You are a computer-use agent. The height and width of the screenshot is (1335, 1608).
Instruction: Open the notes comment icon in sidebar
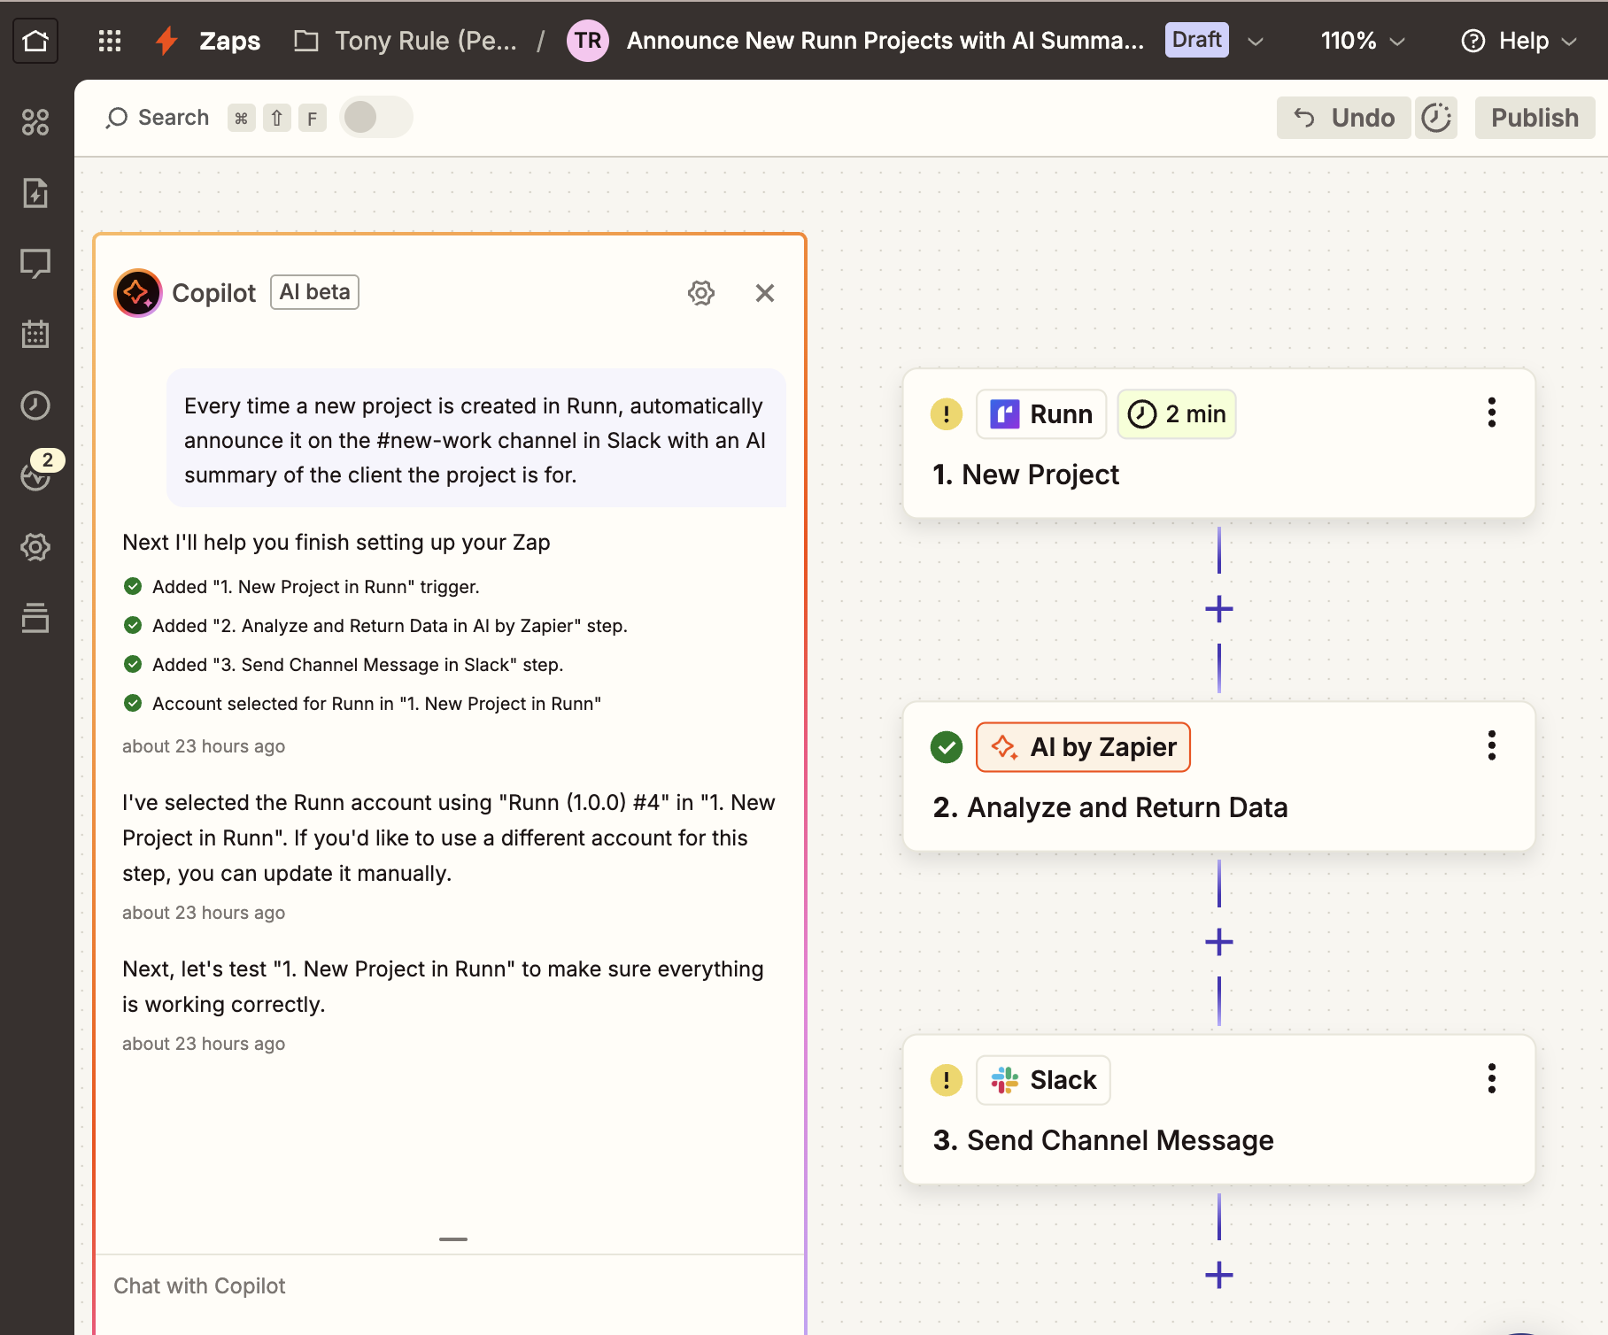pyautogui.click(x=35, y=264)
